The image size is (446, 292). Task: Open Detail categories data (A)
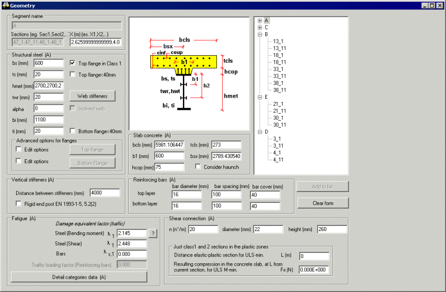pos(79,277)
